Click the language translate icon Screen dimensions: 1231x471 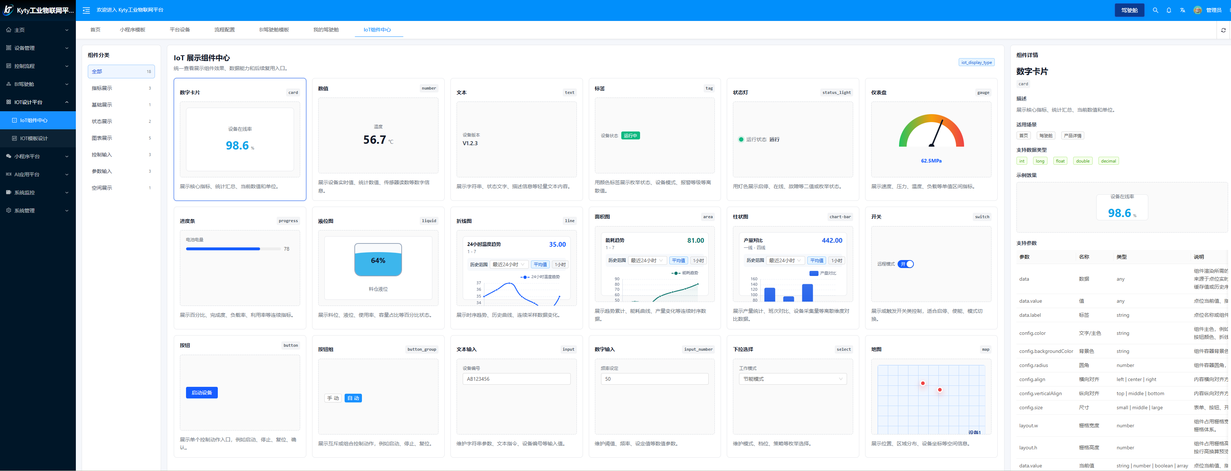(1182, 10)
